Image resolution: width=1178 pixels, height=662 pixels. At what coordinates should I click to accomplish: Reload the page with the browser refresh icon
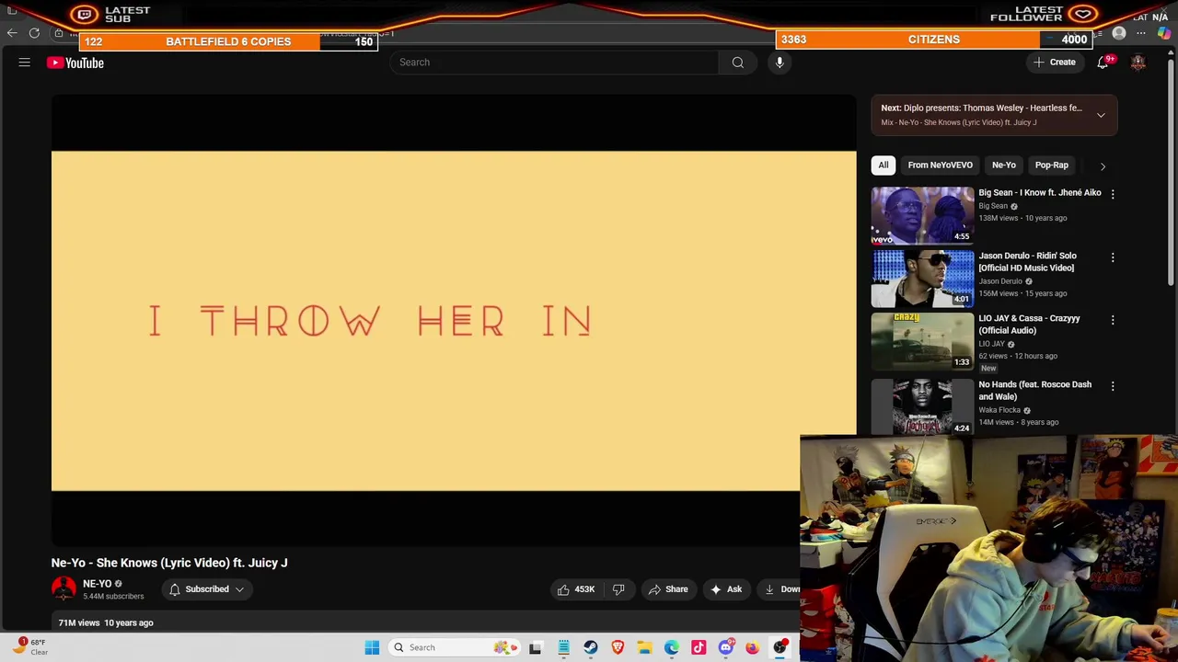34,33
